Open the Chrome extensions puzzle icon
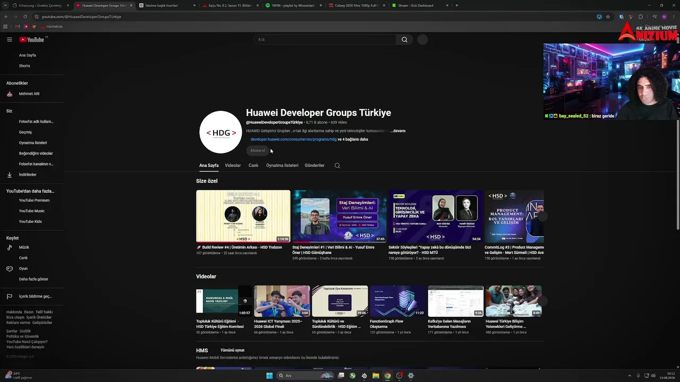Image resolution: width=680 pixels, height=382 pixels. click(640, 16)
